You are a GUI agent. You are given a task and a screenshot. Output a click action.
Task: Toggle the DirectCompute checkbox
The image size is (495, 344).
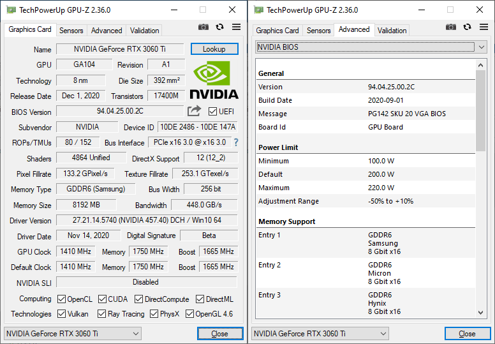[138, 299]
